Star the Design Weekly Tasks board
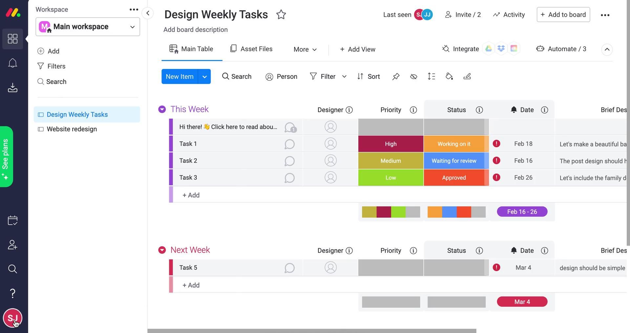This screenshot has height=333, width=630. click(x=281, y=15)
